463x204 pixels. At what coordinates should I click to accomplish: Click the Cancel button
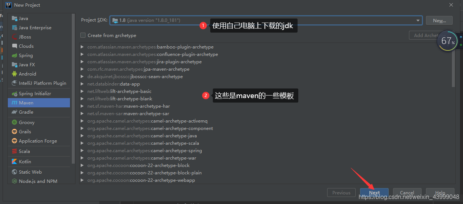tap(407, 193)
